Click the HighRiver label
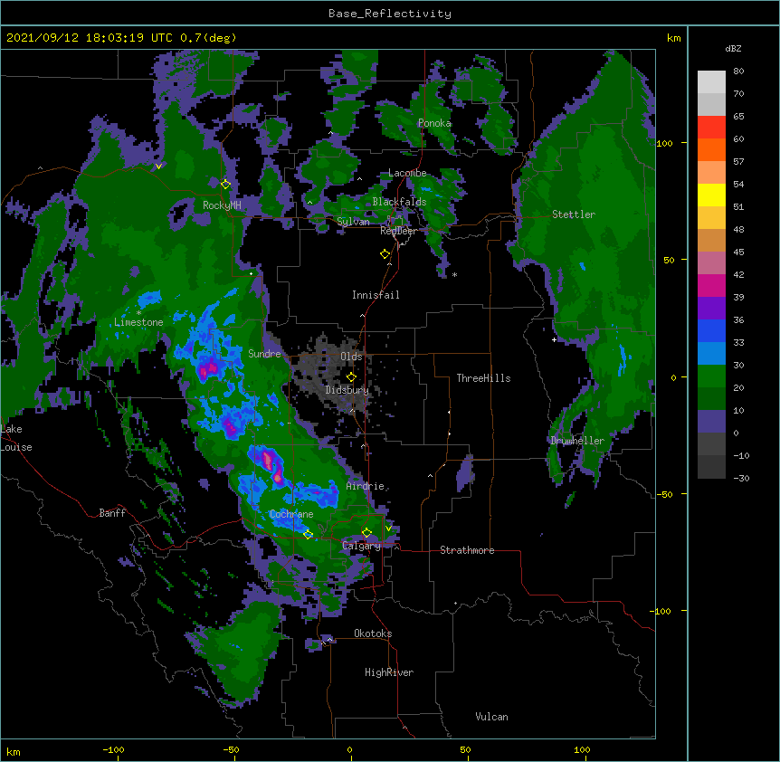 pyautogui.click(x=389, y=672)
